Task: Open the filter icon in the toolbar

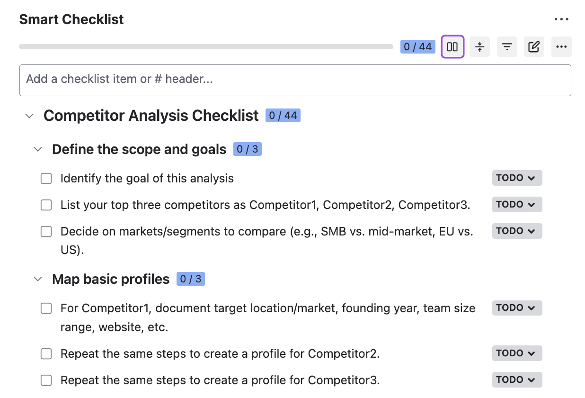Action: click(507, 46)
